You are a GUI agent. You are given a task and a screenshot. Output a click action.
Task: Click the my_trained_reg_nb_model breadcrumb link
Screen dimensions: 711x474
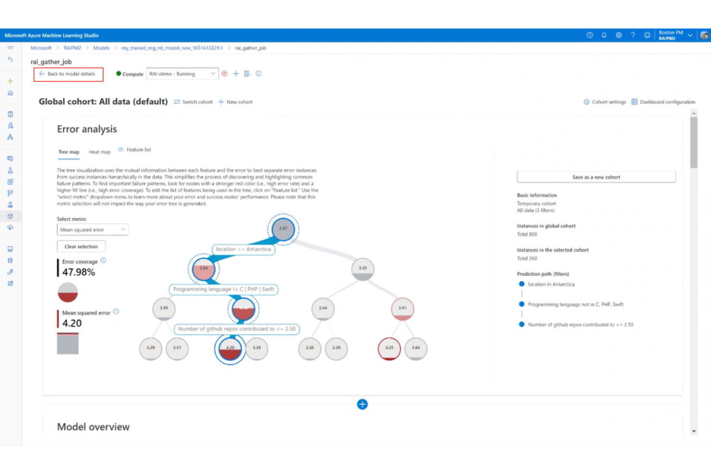172,48
